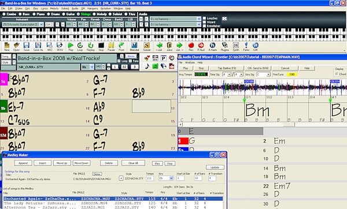Click the Save toolbar icon
Screen dimensions: 347x209
point(27,46)
